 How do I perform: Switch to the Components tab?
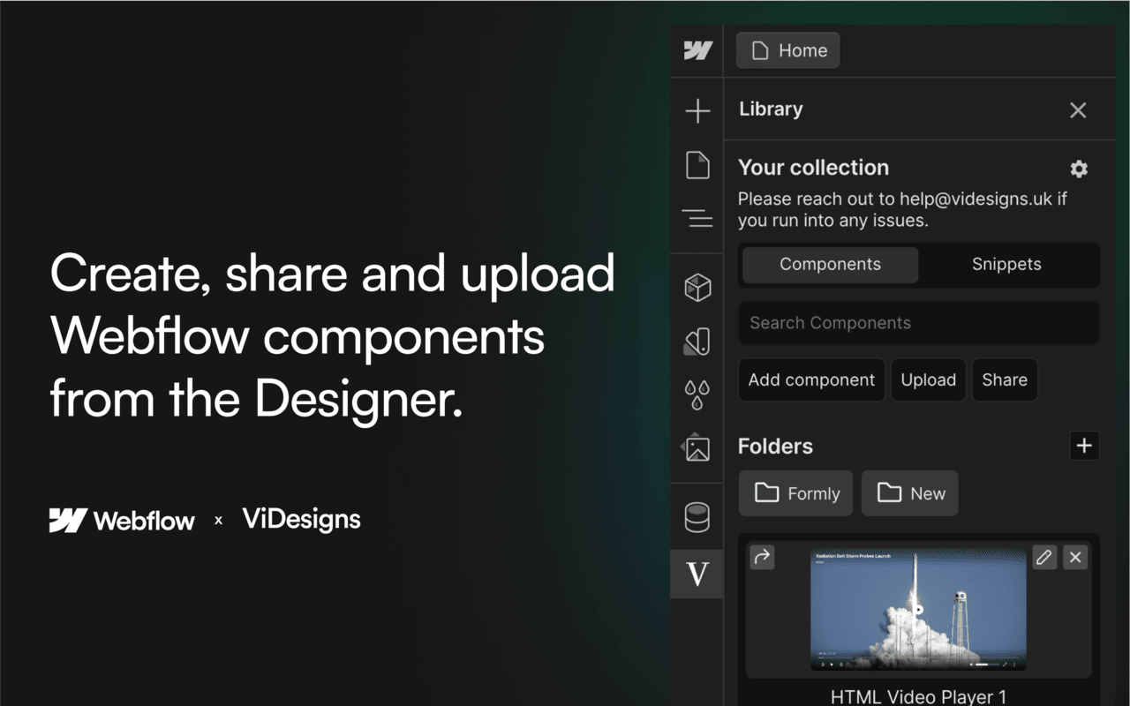click(x=830, y=265)
